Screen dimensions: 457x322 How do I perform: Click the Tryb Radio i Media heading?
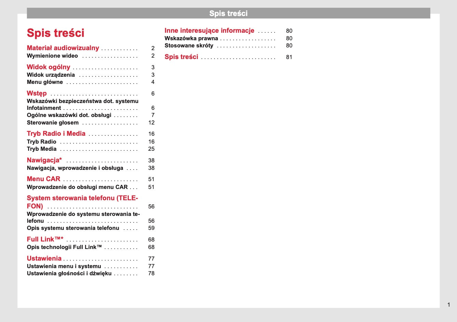[56, 134]
